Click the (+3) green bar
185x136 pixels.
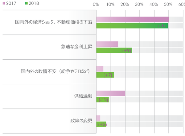coord(101,124)
